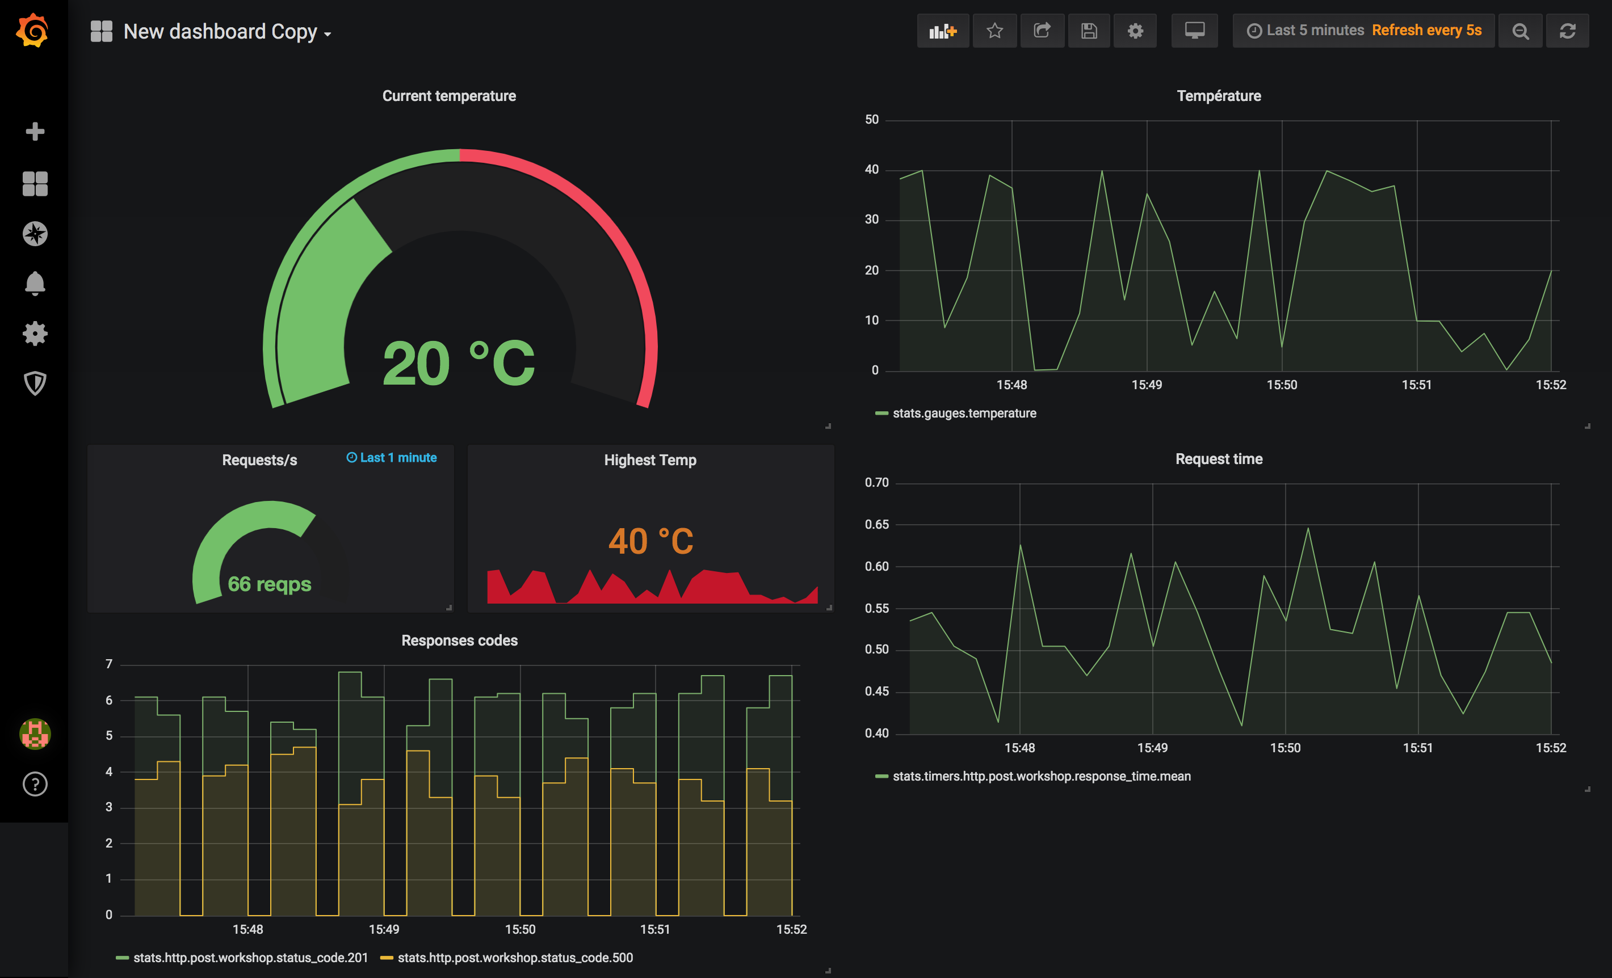Open dashboard settings gear in top toolbar

click(1135, 31)
